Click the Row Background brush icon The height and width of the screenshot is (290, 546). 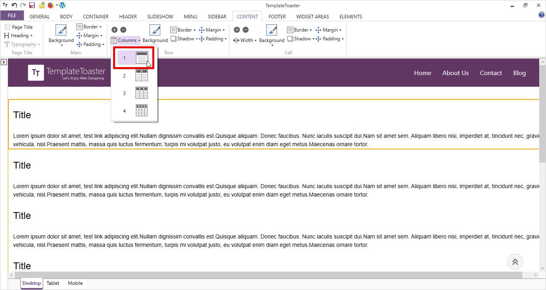[x=155, y=30]
